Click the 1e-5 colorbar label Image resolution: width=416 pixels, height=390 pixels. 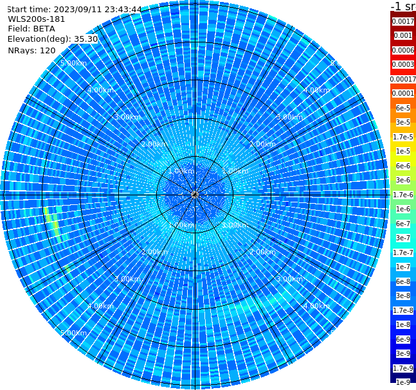(403, 151)
